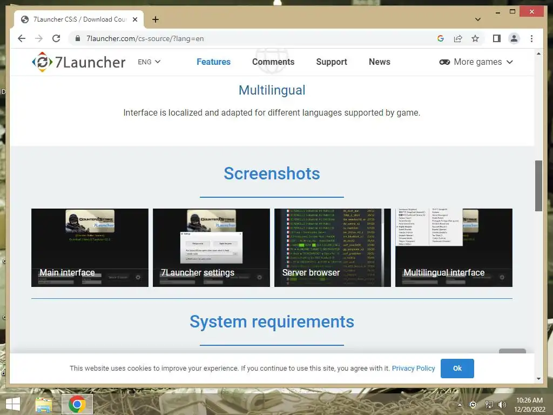Image resolution: width=553 pixels, height=415 pixels.
Task: Reload the 7launcher page
Action: tap(56, 38)
